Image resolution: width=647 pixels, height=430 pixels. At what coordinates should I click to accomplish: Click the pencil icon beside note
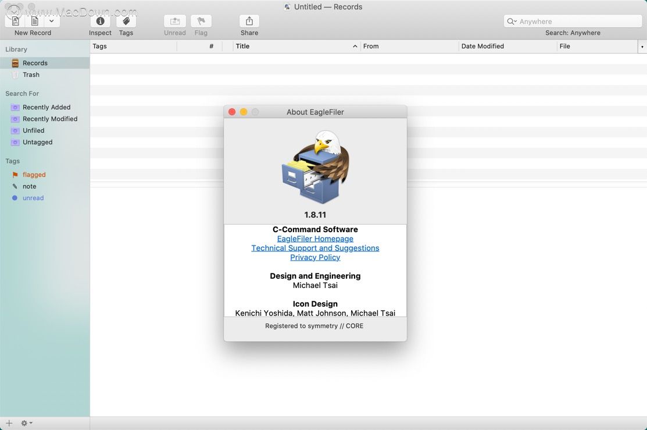click(15, 186)
